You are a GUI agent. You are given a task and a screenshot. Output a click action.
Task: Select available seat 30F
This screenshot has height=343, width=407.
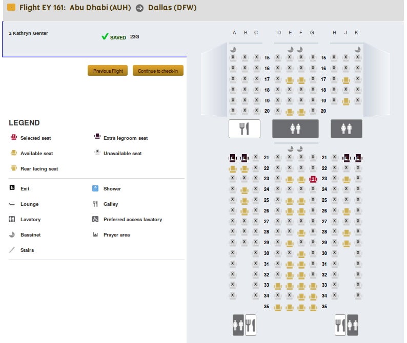click(301, 254)
